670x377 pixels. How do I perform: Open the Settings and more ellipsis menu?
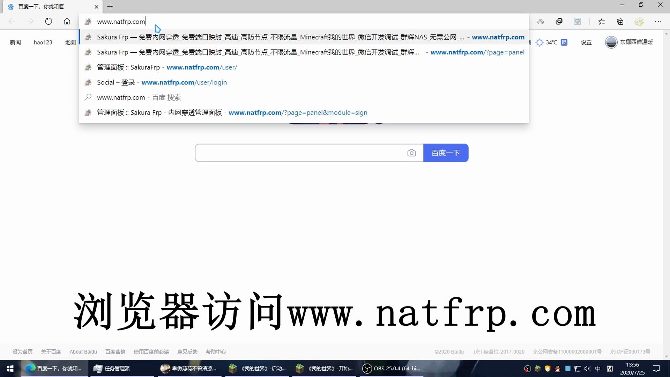point(658,22)
